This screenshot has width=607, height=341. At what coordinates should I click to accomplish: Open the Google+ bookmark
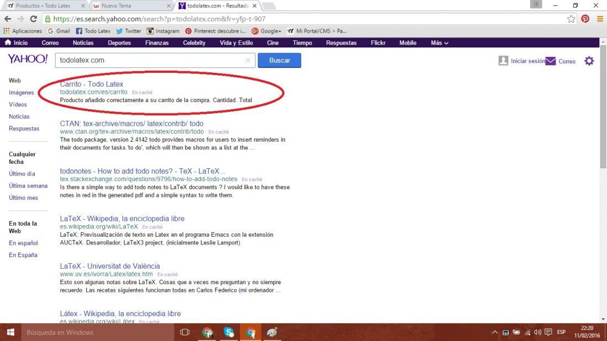tap(267, 31)
